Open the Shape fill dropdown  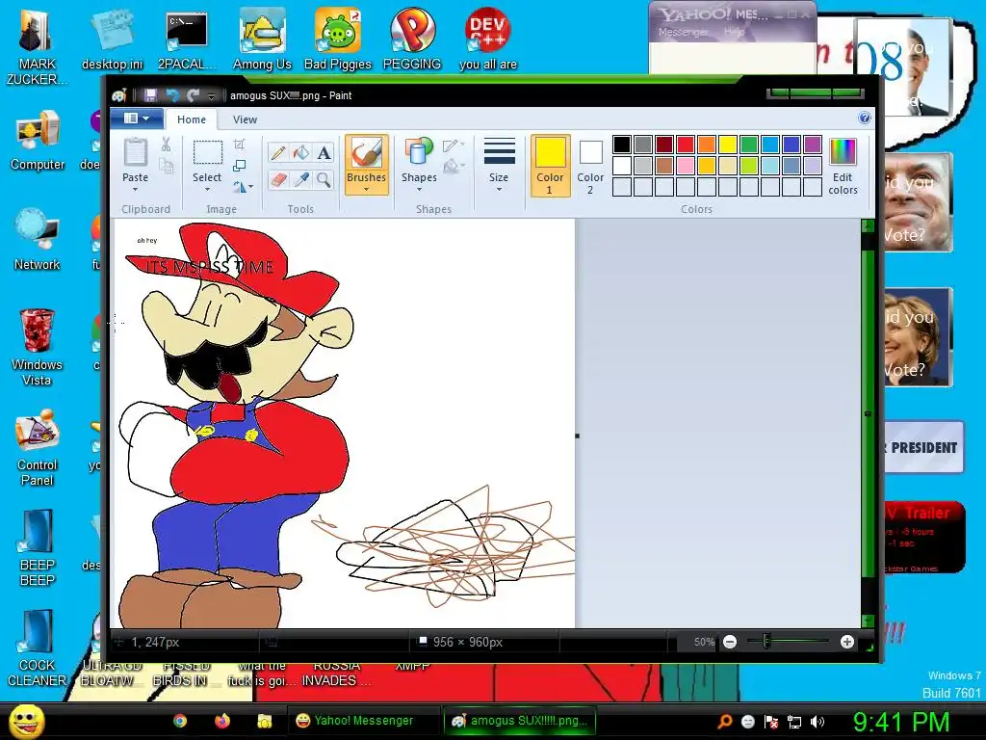pos(454,167)
